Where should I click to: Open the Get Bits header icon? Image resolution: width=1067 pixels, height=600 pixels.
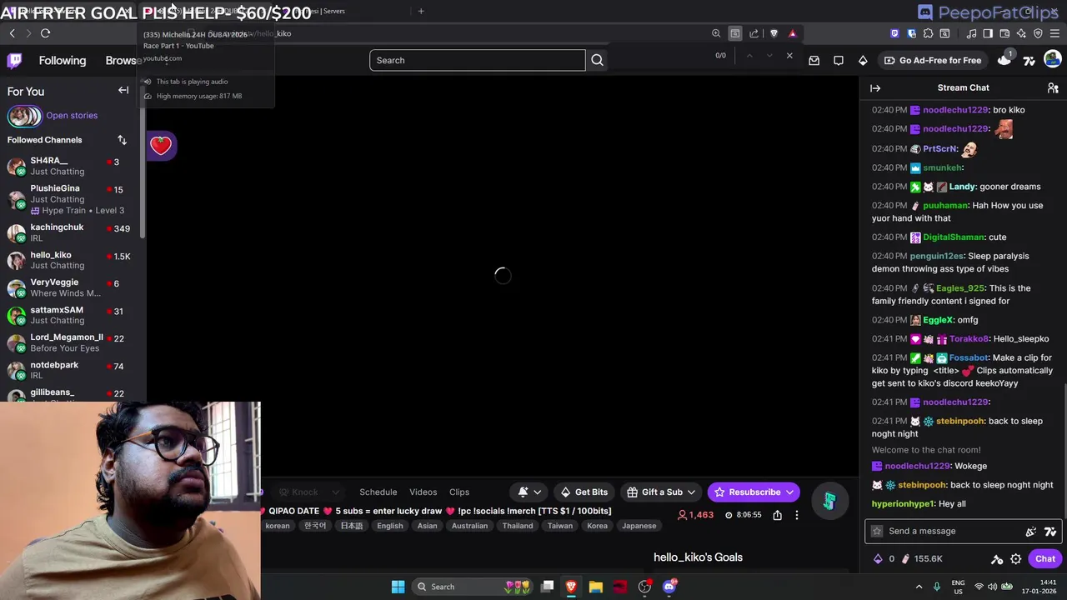863,60
